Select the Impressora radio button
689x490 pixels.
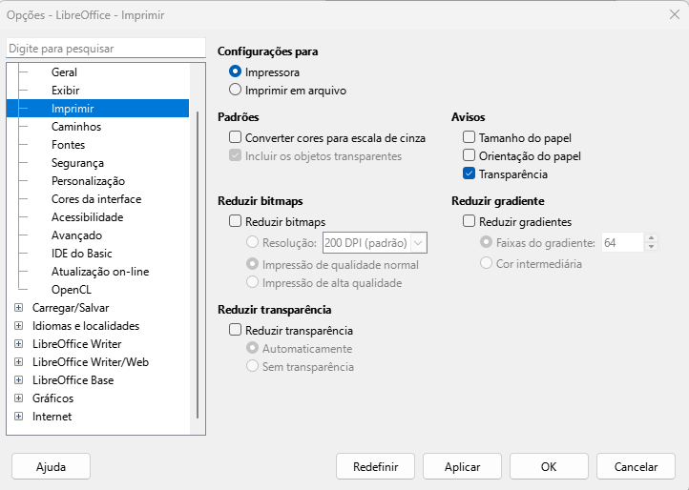coord(235,72)
